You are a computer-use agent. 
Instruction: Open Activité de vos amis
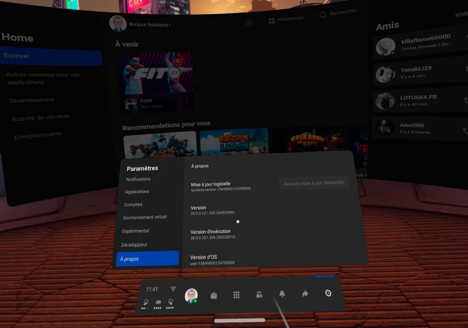pyautogui.click(x=41, y=118)
